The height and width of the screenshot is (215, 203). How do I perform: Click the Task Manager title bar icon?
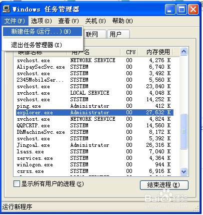click(x=6, y=9)
